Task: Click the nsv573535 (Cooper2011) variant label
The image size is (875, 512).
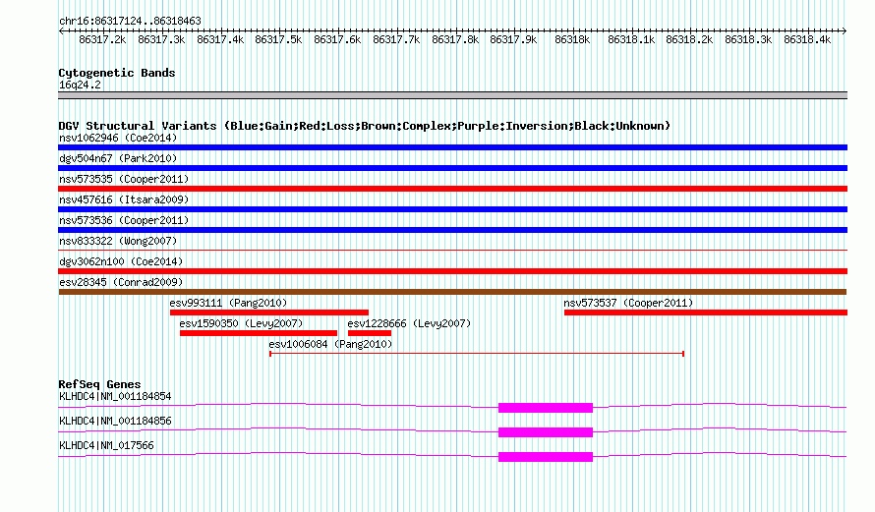Action: 124,179
